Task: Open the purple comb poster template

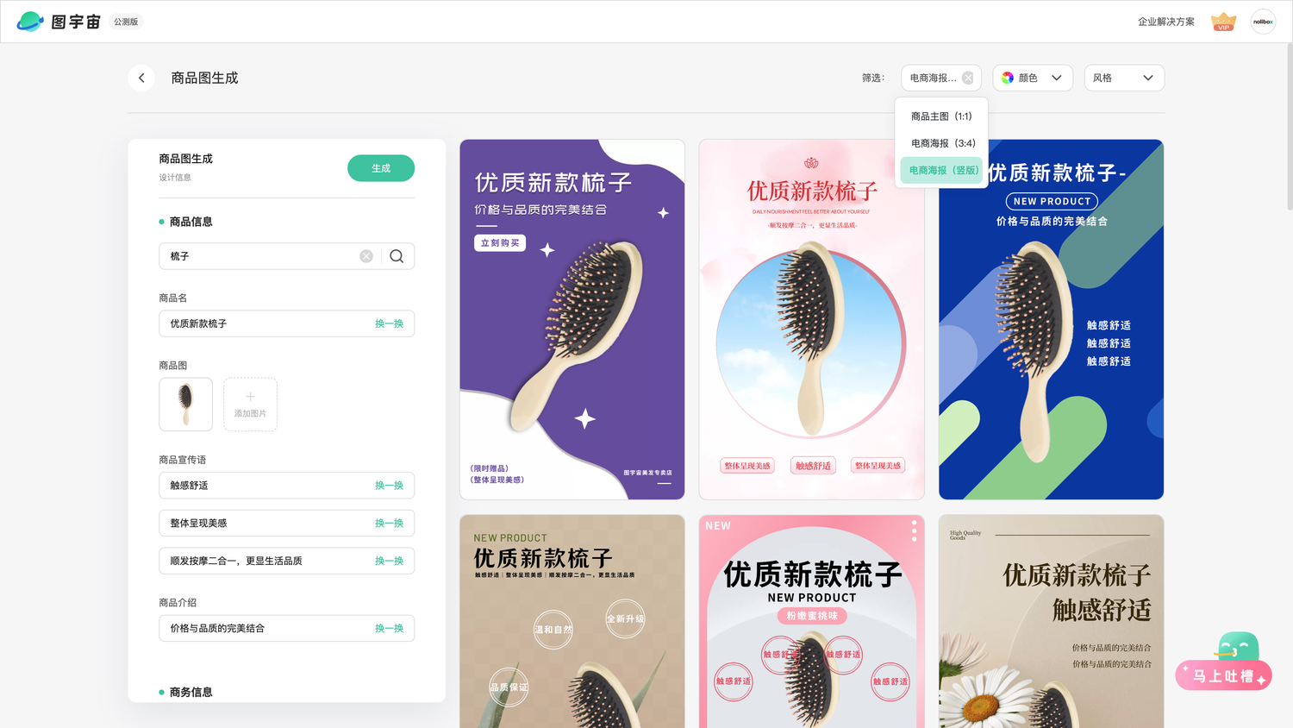Action: [x=572, y=320]
